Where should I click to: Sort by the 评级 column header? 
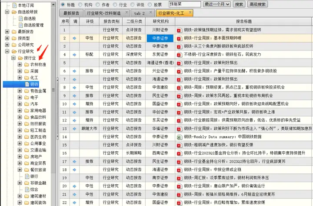pyautogui.click(x=90, y=22)
